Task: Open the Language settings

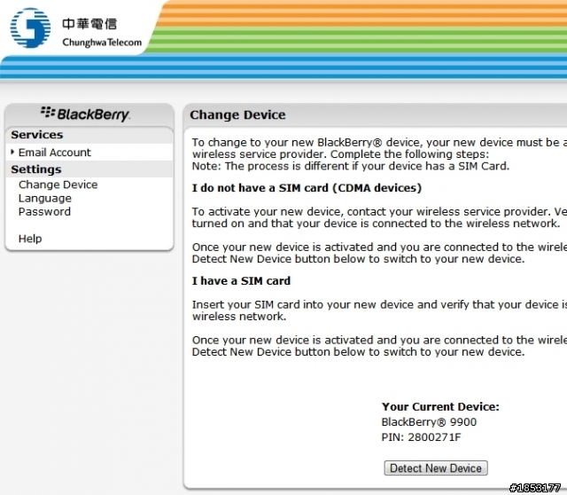Action: (45, 199)
